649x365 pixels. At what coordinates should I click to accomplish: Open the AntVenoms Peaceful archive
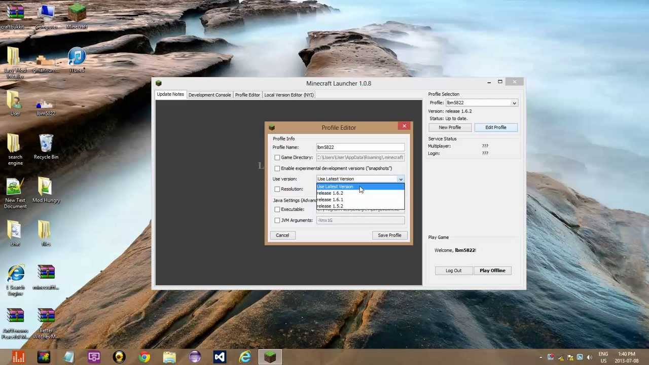pos(15,324)
